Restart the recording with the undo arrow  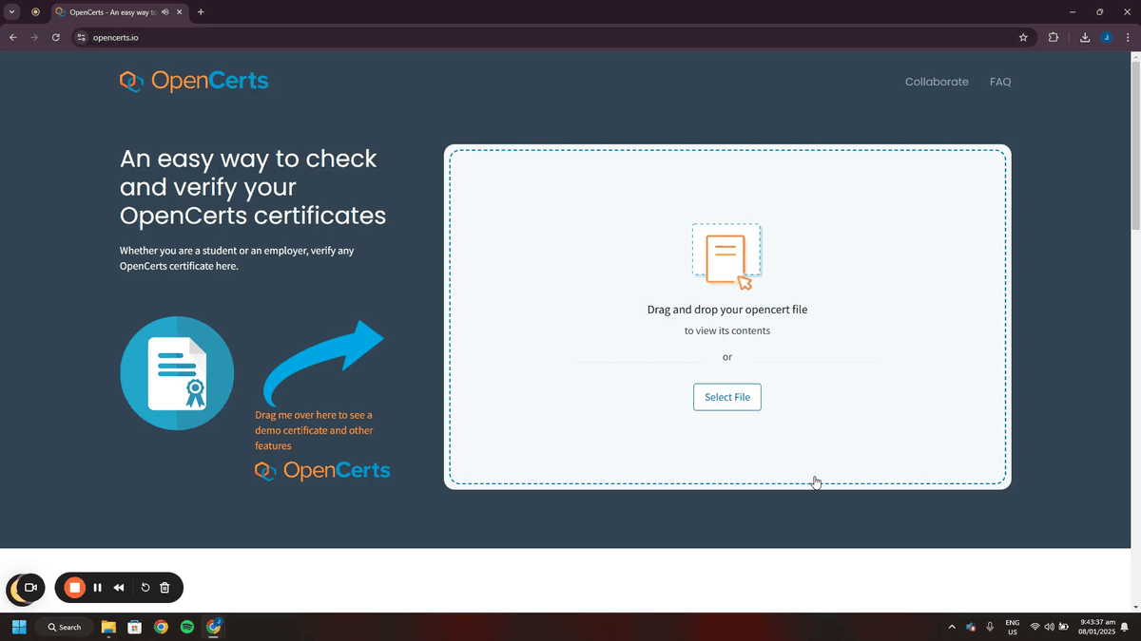tap(145, 588)
